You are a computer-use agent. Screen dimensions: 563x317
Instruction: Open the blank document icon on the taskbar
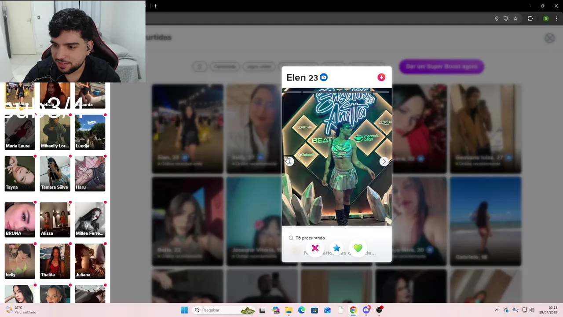[x=340, y=310]
